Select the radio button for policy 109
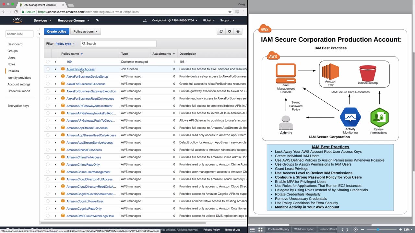The height and width of the screenshot is (233, 415). (x=48, y=61)
